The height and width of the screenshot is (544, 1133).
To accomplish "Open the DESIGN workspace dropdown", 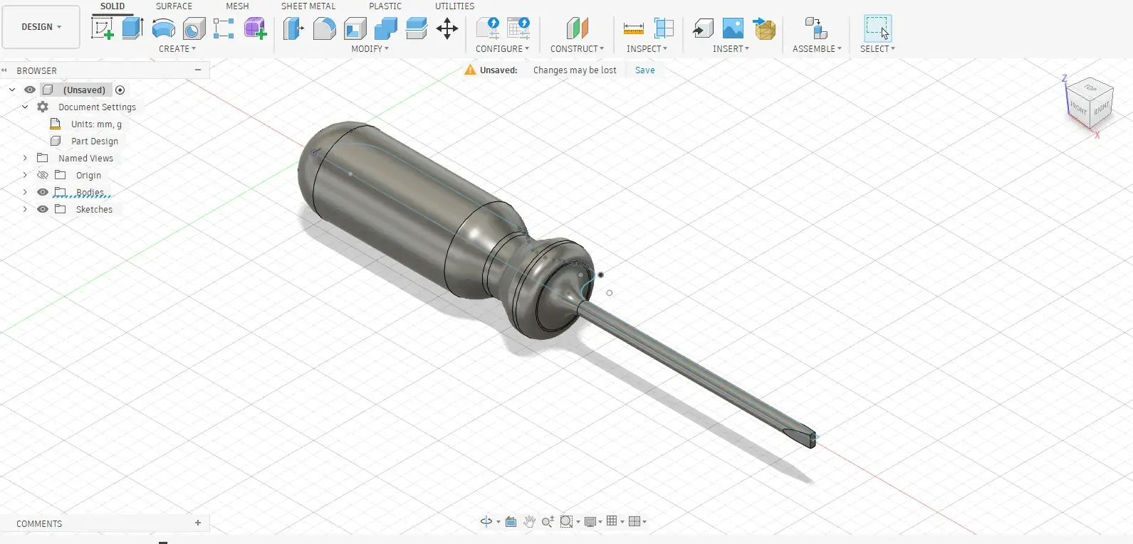I will click(41, 27).
